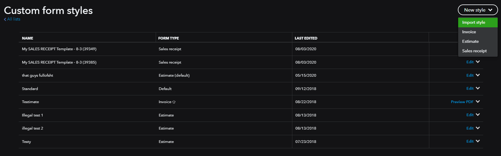501x156 pixels.
Task: Go back via the All lists link
Action: [x=14, y=19]
